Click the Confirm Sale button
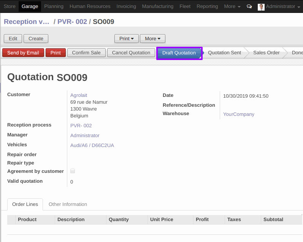The image size is (303, 242). [86, 53]
